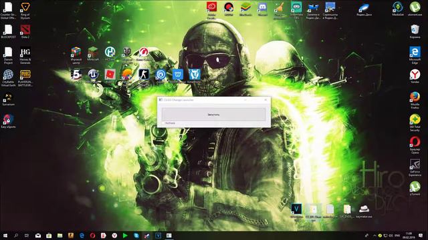
Task: Launch Mozilla Firefox desktop shortcut
Action: point(415,100)
